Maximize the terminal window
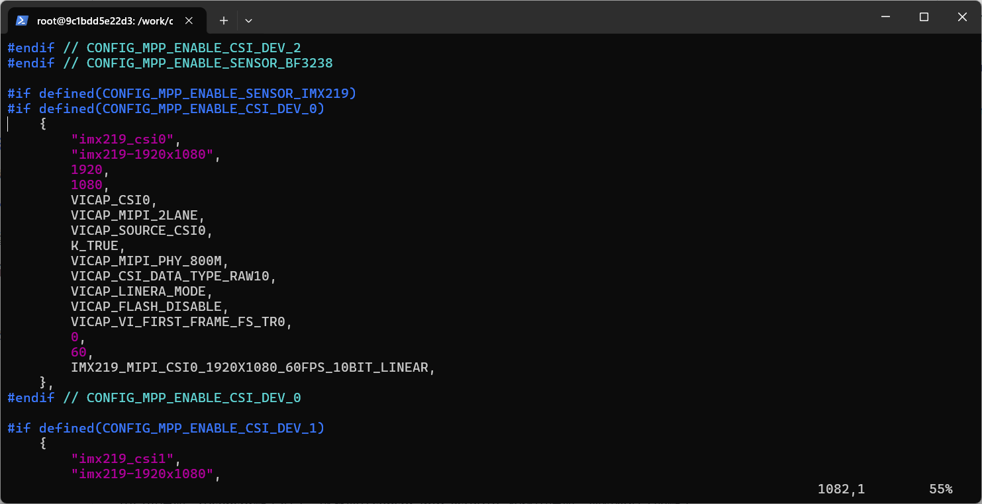 (x=924, y=17)
